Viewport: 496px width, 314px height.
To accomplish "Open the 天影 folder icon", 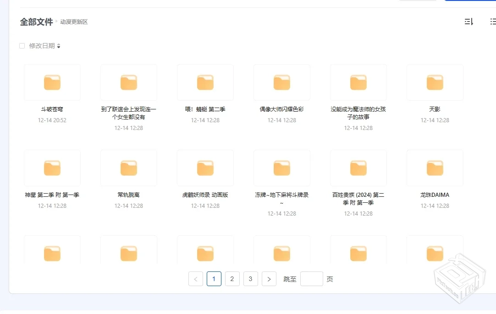I will pyautogui.click(x=435, y=82).
